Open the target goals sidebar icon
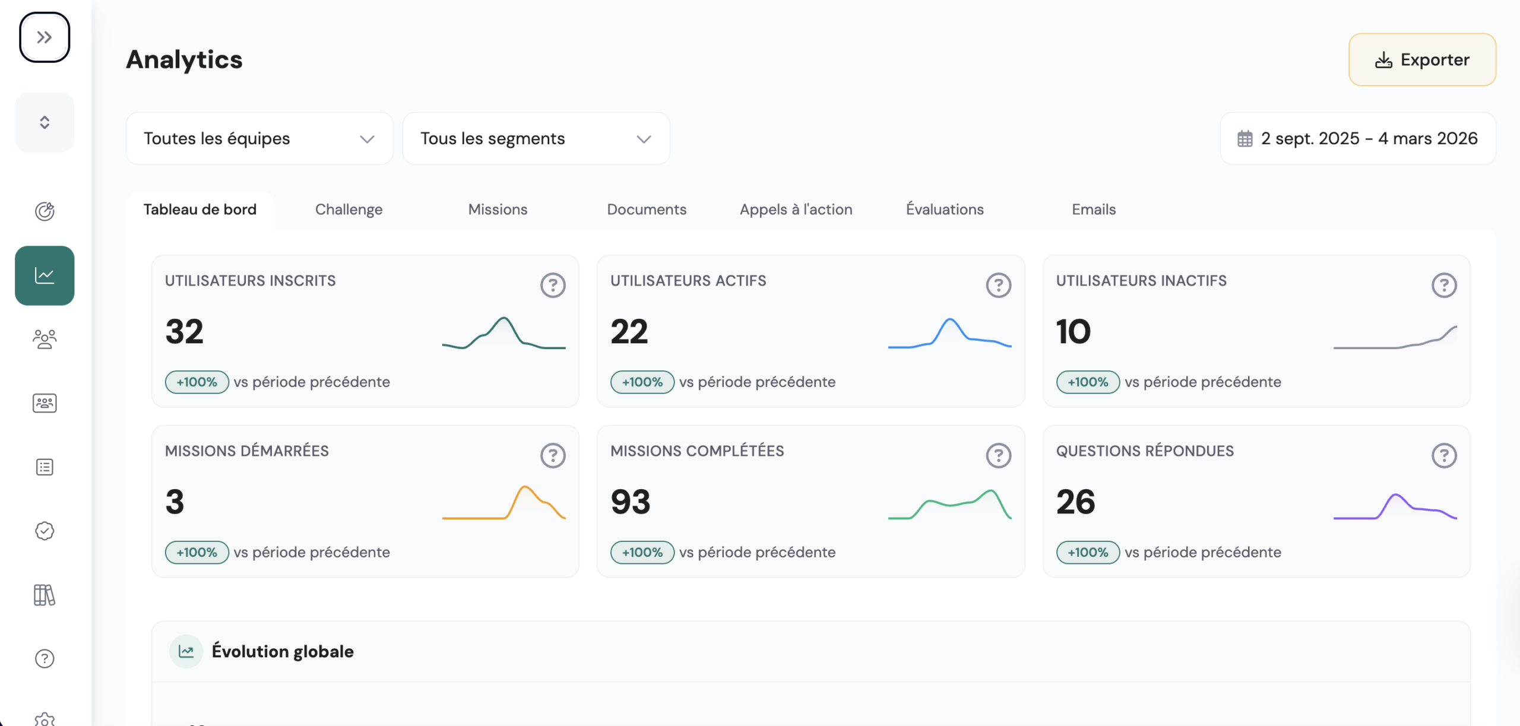This screenshot has height=726, width=1520. click(45, 211)
